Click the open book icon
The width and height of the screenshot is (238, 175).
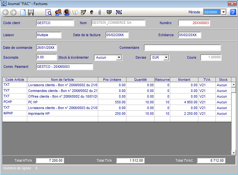click(75, 12)
